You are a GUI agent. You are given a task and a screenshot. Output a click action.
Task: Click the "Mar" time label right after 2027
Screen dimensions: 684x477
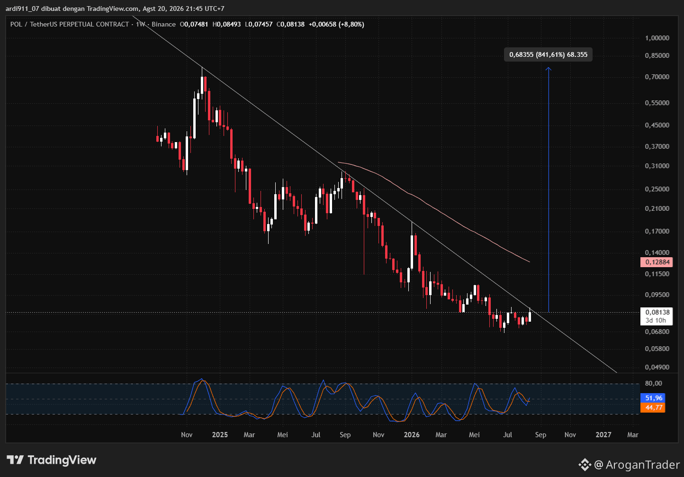[633, 435]
